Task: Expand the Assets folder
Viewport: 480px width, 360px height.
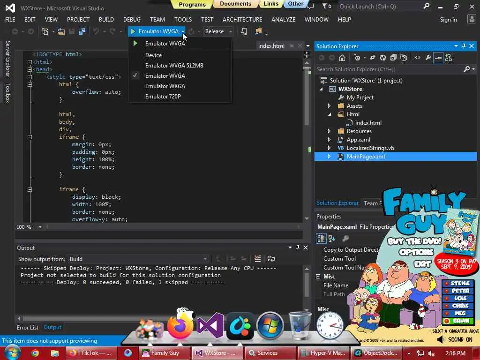Action: (x=330, y=106)
